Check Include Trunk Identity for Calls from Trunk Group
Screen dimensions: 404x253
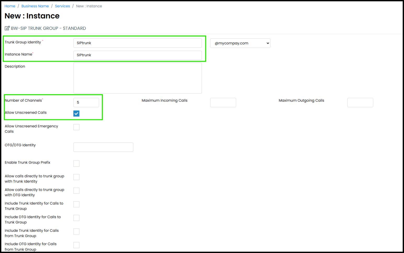point(76,232)
